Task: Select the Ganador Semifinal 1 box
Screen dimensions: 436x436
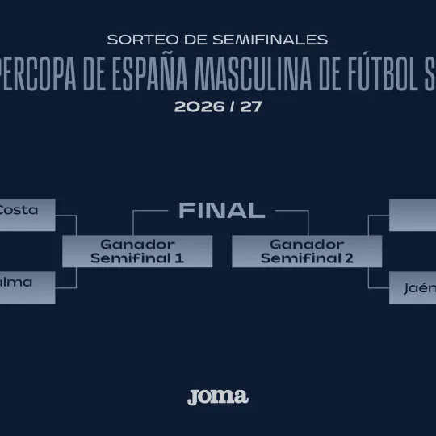Action: pos(137,251)
